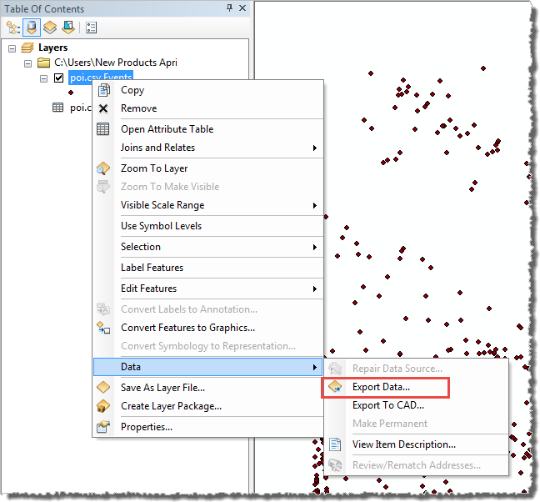Viewport: 540px width, 502px height.
Task: Select List By Source view icon
Action: pyautogui.click(x=32, y=28)
